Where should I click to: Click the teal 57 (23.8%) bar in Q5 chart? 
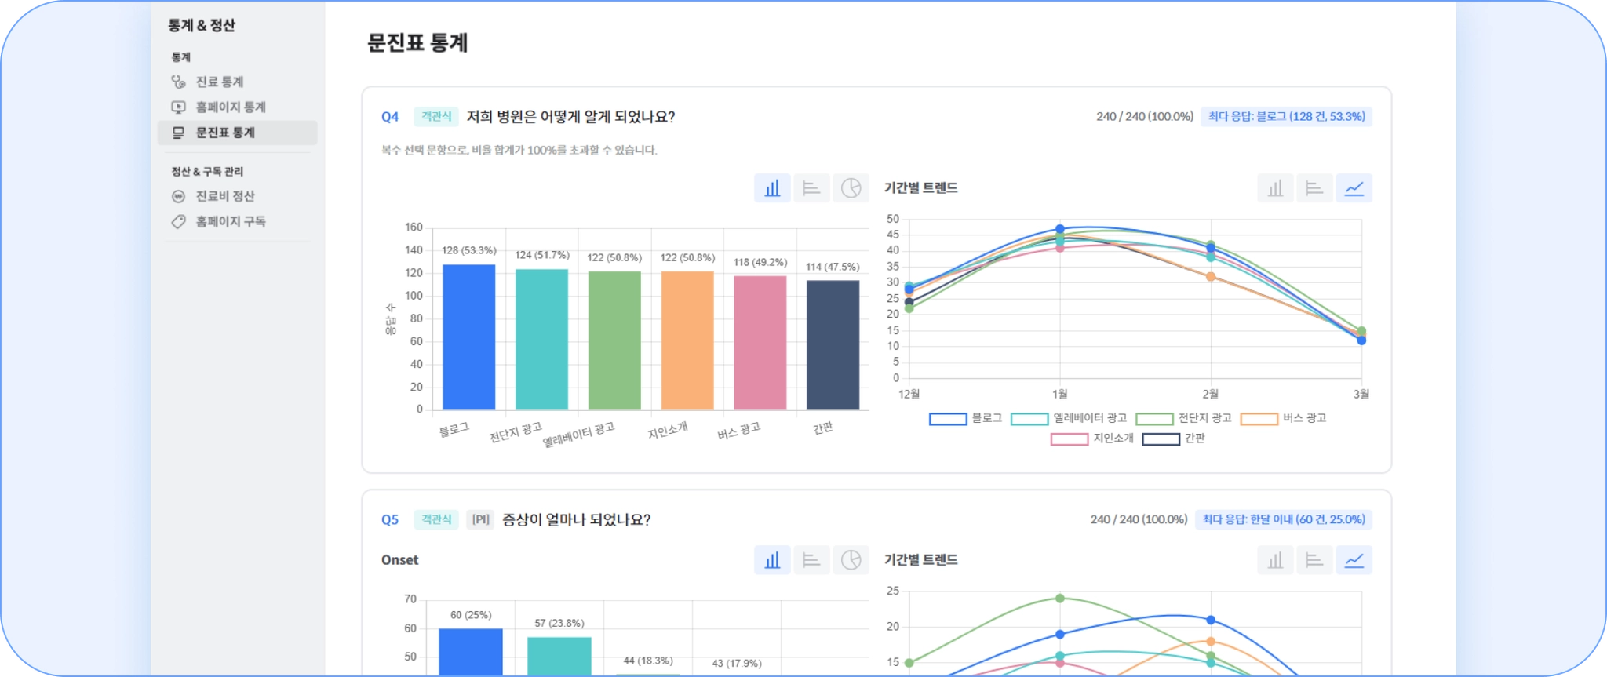559,657
